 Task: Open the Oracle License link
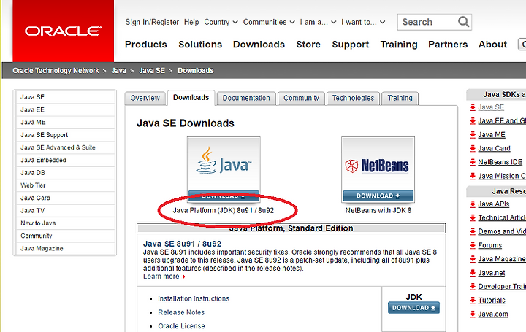[181, 326]
